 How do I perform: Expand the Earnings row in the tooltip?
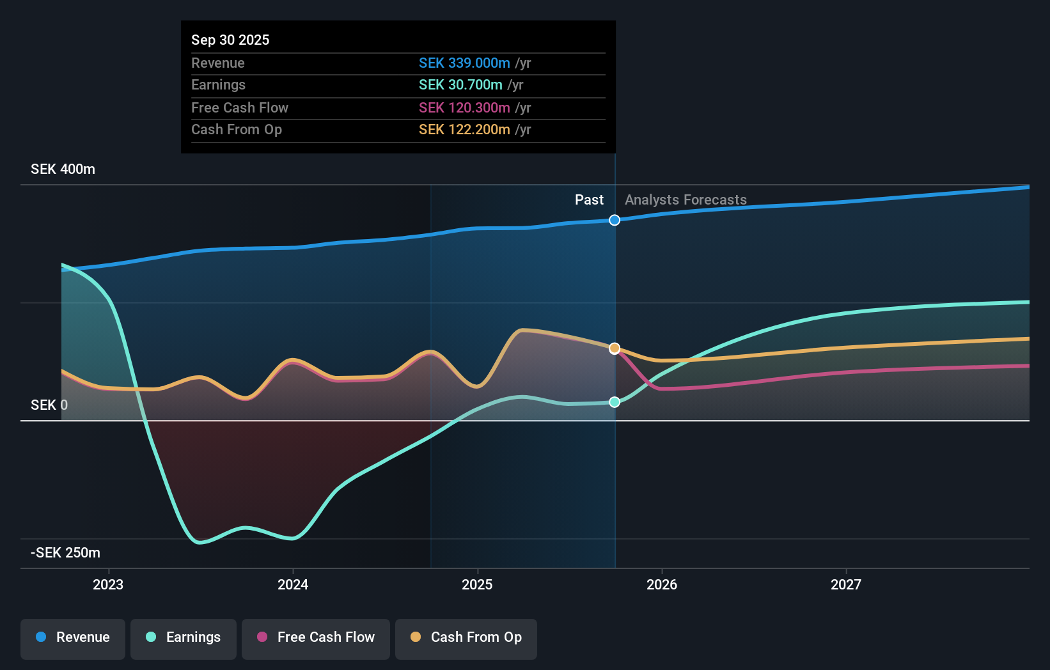click(x=218, y=84)
